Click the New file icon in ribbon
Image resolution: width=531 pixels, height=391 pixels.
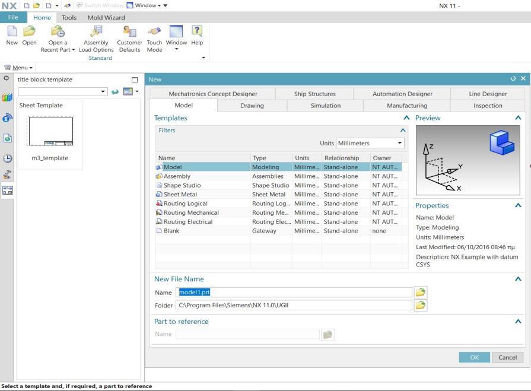(x=12, y=31)
